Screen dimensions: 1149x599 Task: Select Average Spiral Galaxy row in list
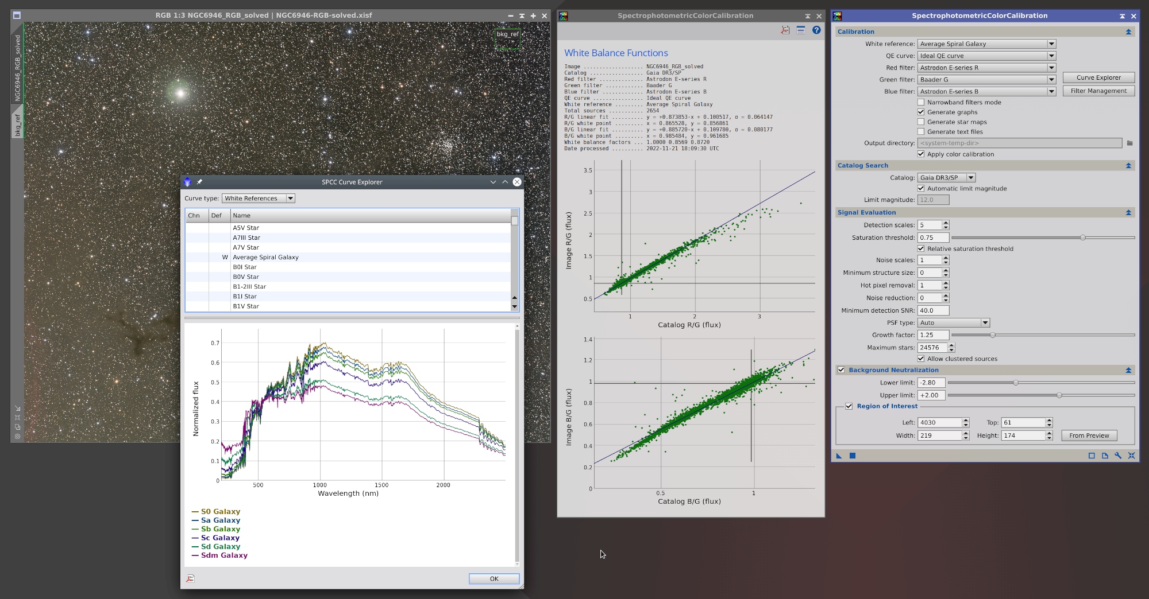tap(348, 257)
